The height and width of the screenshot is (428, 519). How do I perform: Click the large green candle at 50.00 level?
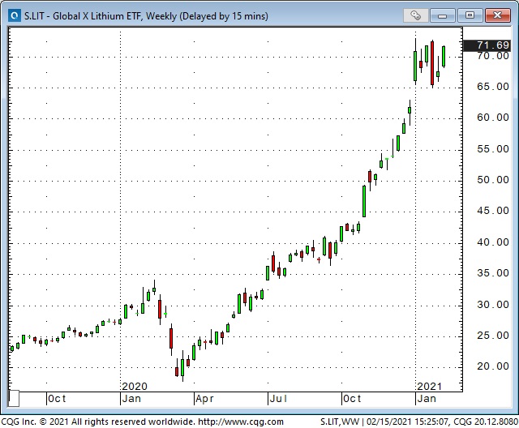(x=364, y=201)
